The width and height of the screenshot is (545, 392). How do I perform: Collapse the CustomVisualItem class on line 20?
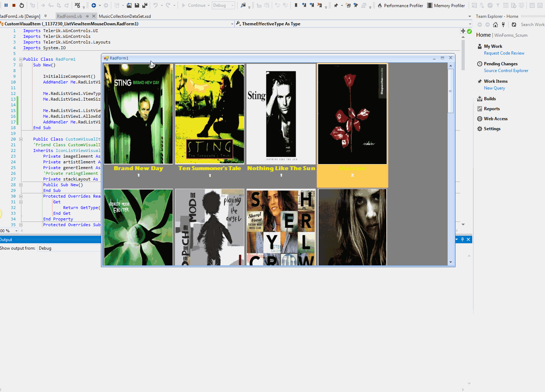[21, 139]
